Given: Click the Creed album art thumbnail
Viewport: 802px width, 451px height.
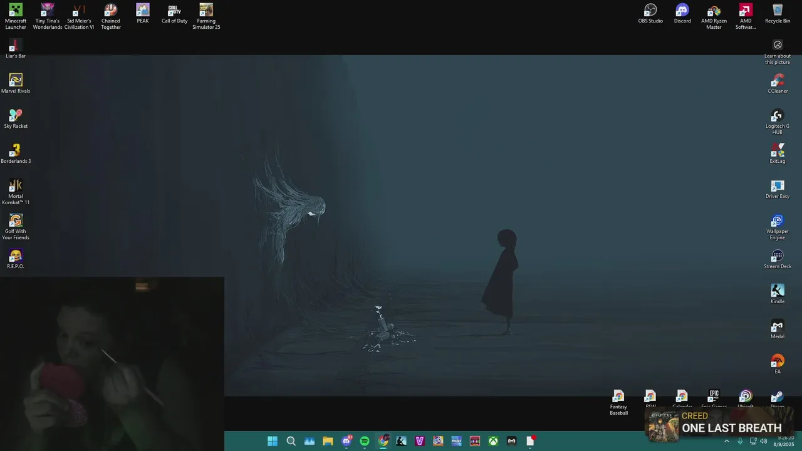Looking at the screenshot, I should coord(663,427).
